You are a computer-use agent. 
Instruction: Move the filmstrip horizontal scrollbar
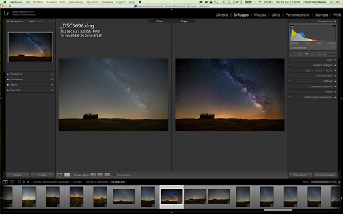[x=278, y=210]
